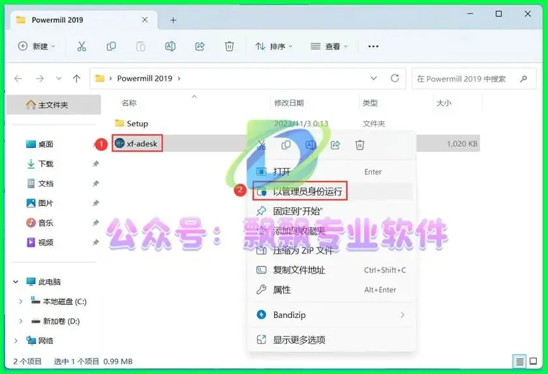Select the xf-adesk file
This screenshot has height=374, width=548.
point(136,143)
